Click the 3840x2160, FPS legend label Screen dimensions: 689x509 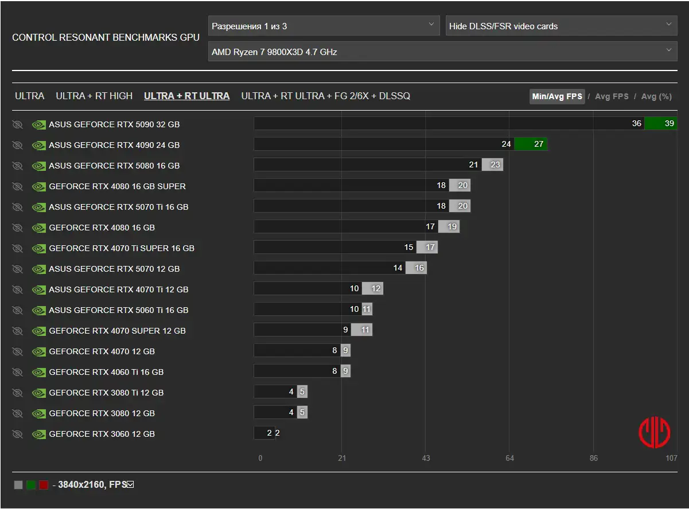point(92,485)
